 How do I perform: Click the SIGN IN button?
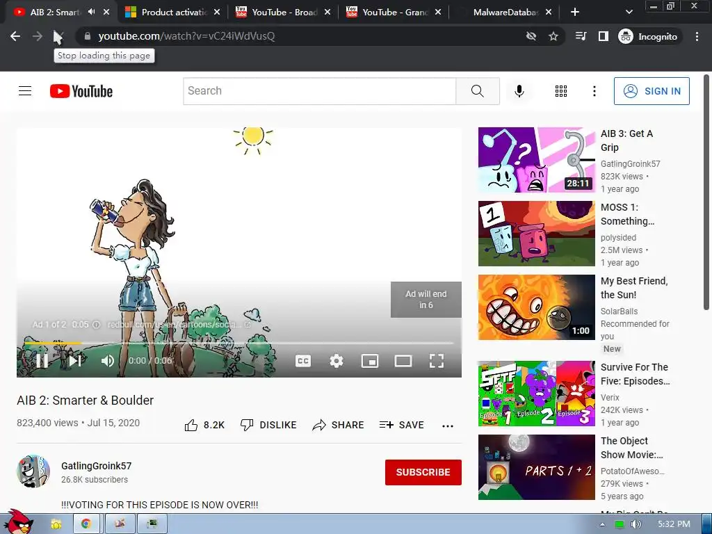coord(652,91)
